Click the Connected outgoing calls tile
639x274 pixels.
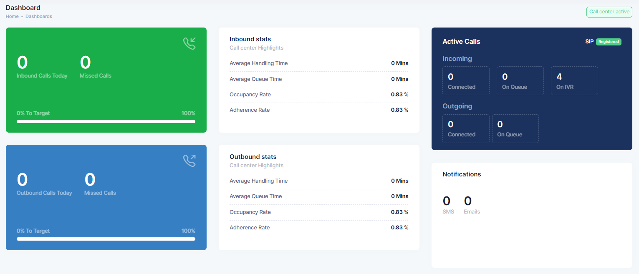tap(466, 128)
